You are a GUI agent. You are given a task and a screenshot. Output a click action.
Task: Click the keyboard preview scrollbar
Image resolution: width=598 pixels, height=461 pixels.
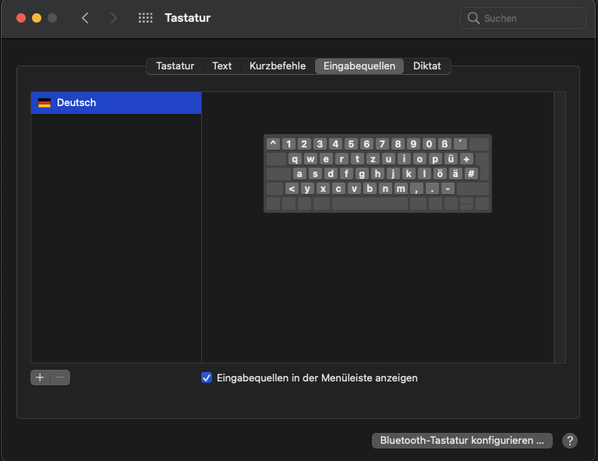coord(559,226)
